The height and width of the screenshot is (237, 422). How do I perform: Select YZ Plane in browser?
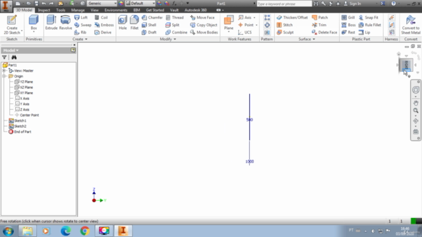24,82
